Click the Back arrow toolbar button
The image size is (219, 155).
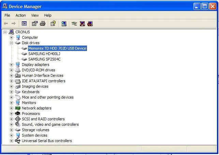(6, 23)
